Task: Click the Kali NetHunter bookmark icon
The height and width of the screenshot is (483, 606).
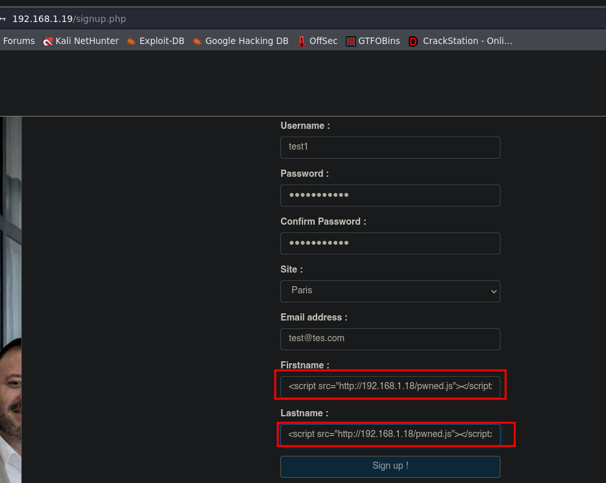Action: (47, 41)
